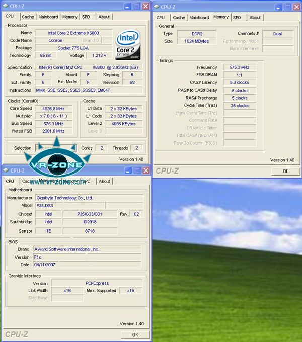Screen dimensions: 302x342
Task: Click the CPU-Z title icon in Mainboard window
Action: [x=6, y=170]
